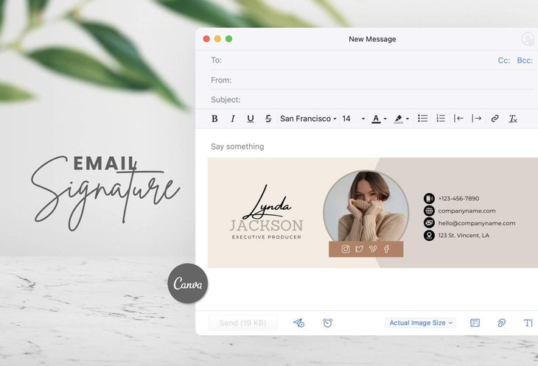The width and height of the screenshot is (538, 366).
Task: Clear text formatting
Action: click(x=513, y=119)
